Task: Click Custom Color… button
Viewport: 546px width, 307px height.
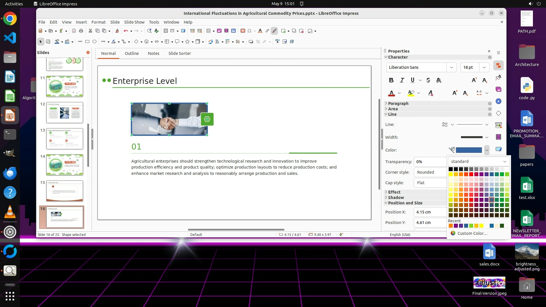Action: click(472, 233)
